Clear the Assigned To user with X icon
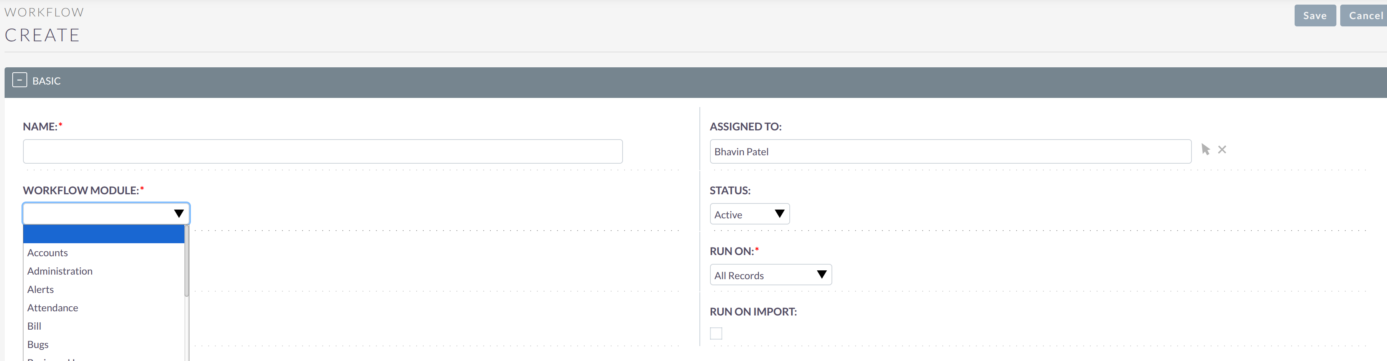 point(1222,150)
